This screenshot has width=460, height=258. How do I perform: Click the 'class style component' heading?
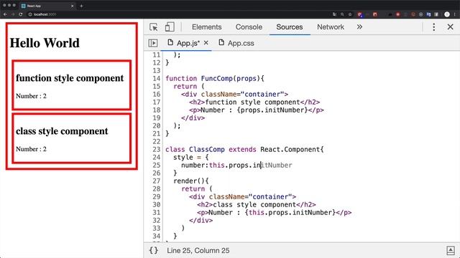tap(62, 131)
